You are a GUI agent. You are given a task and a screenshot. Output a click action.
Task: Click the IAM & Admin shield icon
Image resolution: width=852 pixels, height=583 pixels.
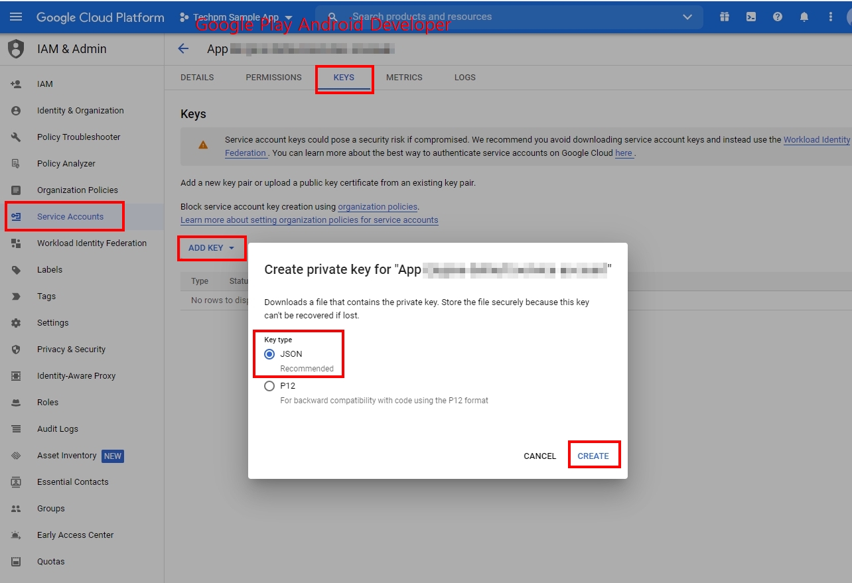click(x=16, y=49)
